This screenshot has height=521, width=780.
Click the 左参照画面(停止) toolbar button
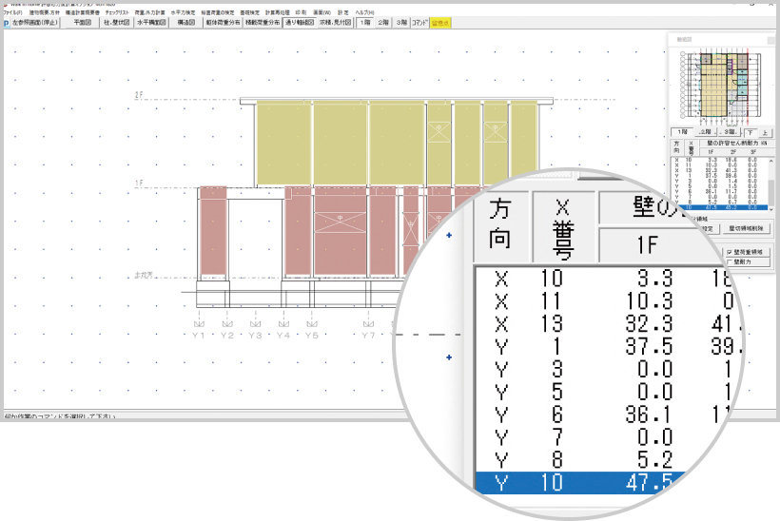[x=35, y=23]
